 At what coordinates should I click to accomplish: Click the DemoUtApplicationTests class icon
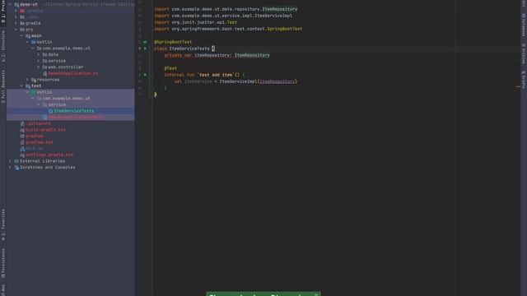44,118
